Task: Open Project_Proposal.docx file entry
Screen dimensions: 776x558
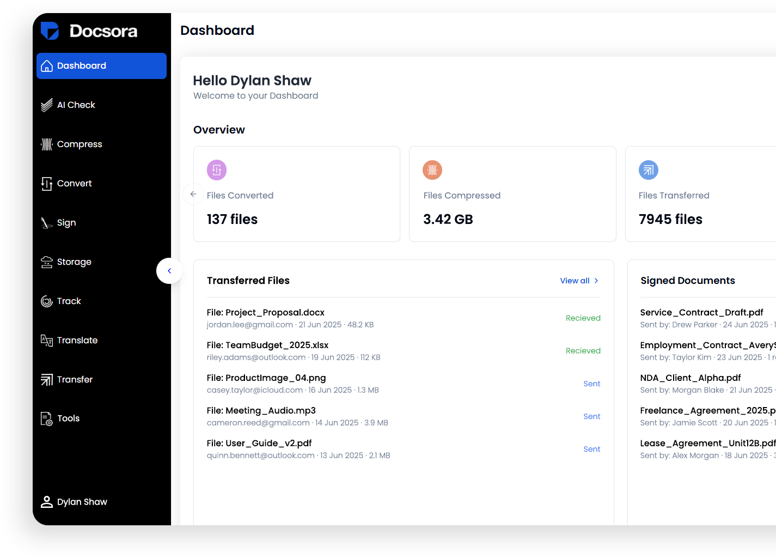Action: click(x=266, y=313)
